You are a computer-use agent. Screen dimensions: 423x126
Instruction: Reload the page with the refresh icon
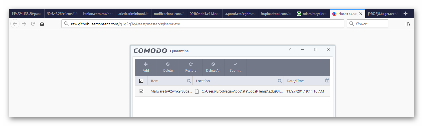33,24
